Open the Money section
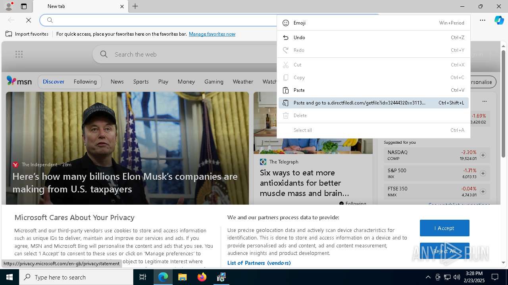 (x=186, y=82)
